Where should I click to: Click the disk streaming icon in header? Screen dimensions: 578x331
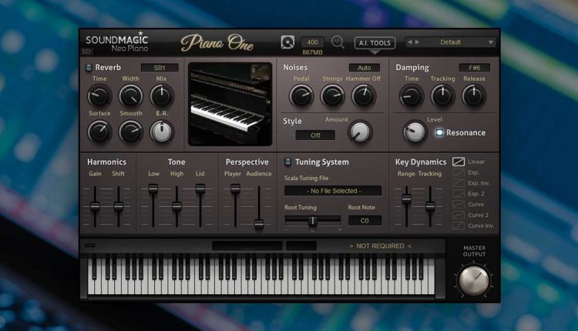click(x=287, y=42)
